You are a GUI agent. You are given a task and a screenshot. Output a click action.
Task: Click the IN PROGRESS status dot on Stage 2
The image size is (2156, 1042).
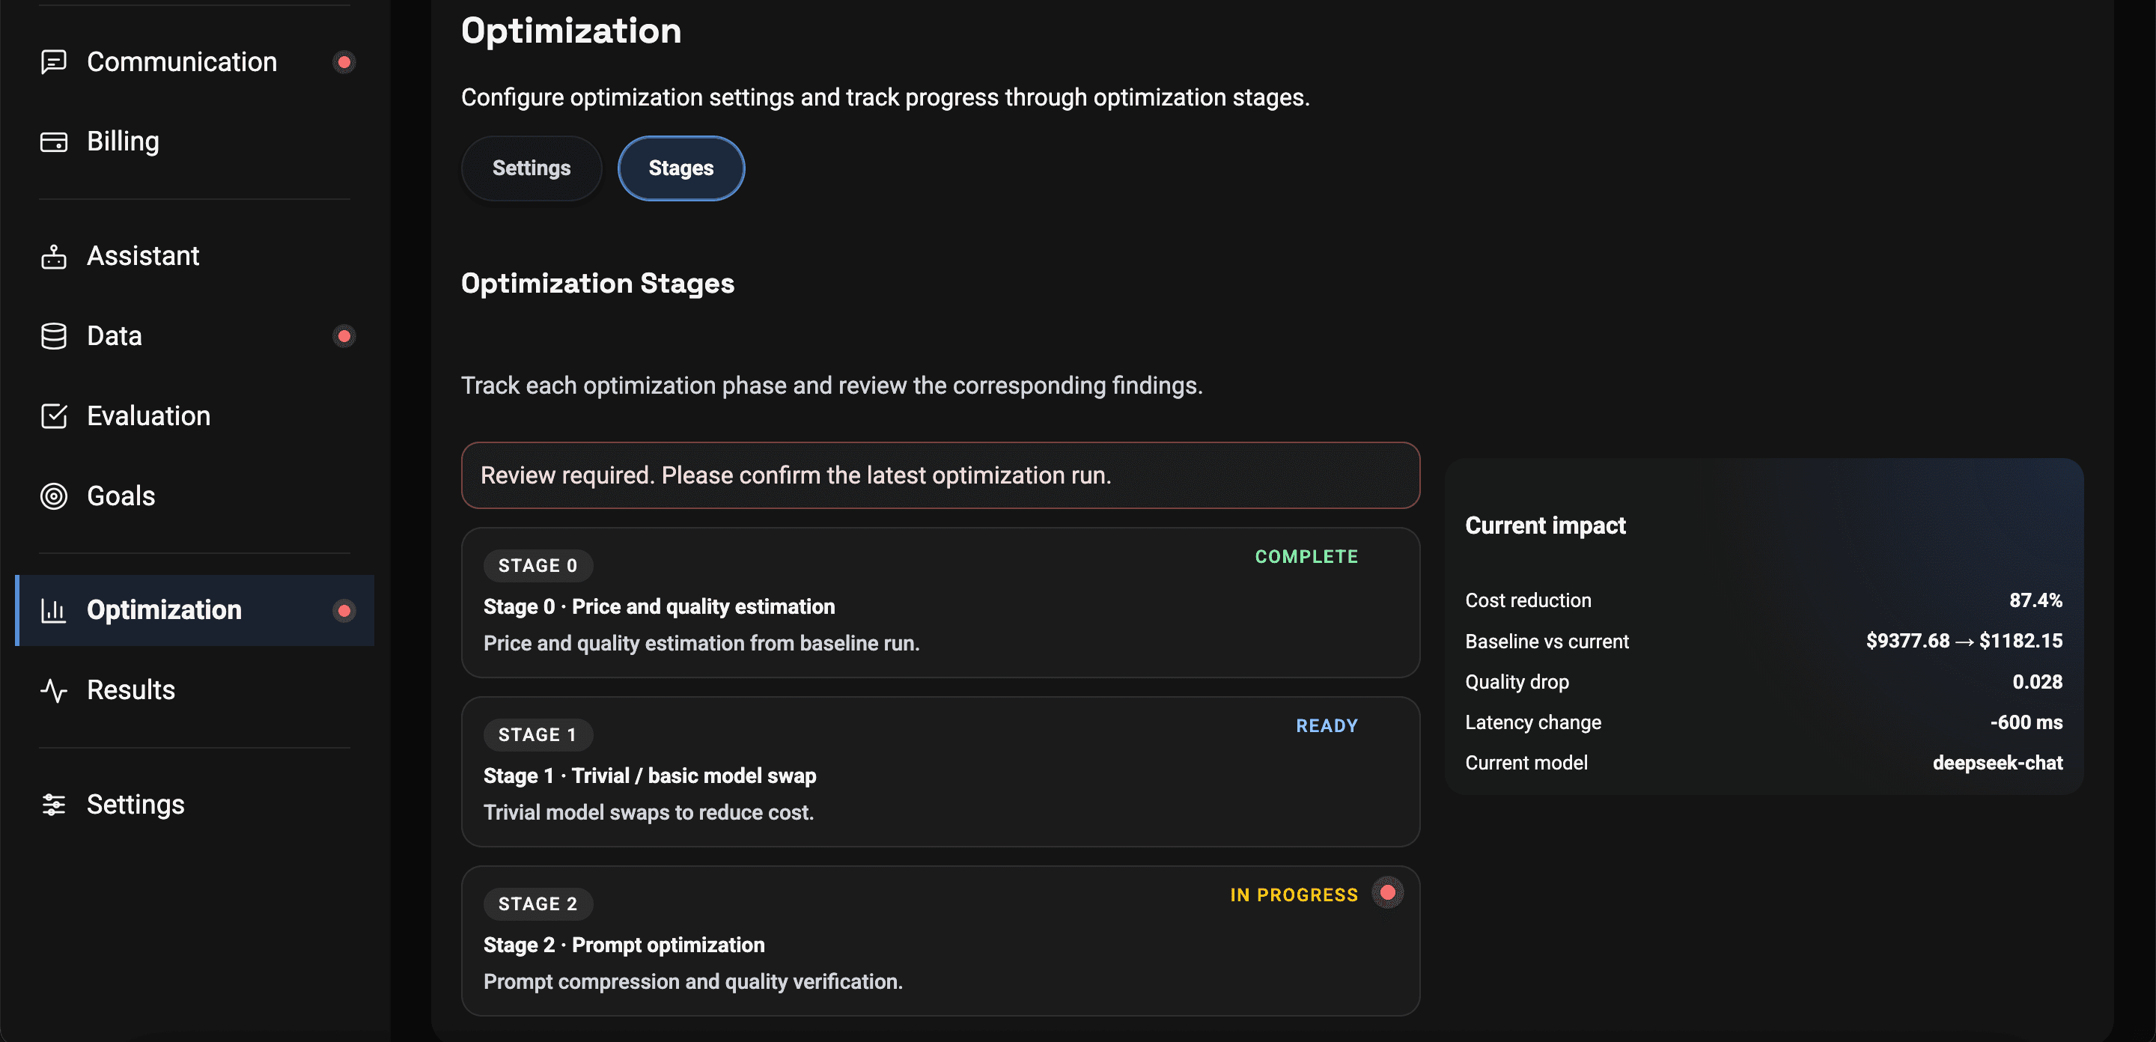(x=1387, y=892)
